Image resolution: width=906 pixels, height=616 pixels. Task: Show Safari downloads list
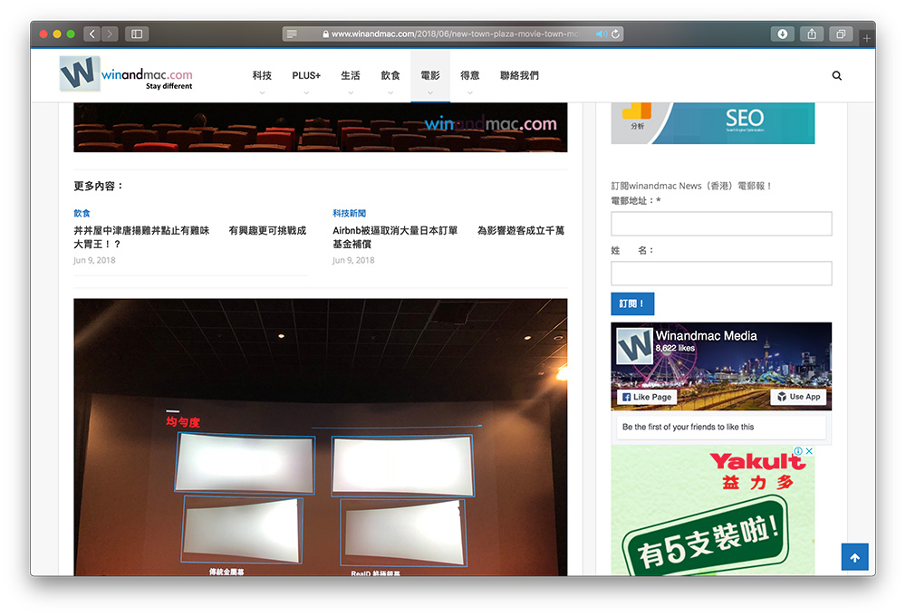783,34
